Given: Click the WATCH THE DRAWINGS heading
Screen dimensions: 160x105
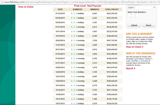Looking at the screenshot, I should [x=141, y=53].
